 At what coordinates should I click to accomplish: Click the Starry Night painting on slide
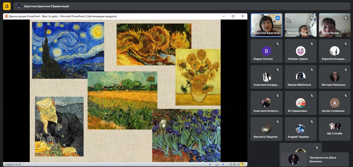(x=68, y=50)
